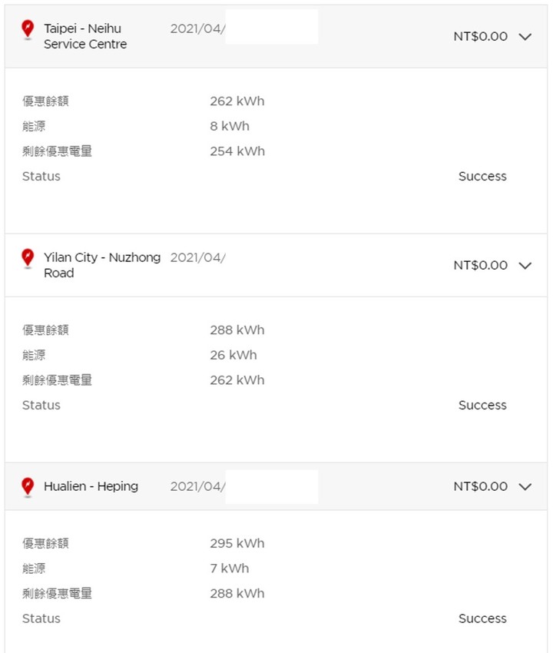Click the NT$0.00 total for Yilan City

pos(480,266)
